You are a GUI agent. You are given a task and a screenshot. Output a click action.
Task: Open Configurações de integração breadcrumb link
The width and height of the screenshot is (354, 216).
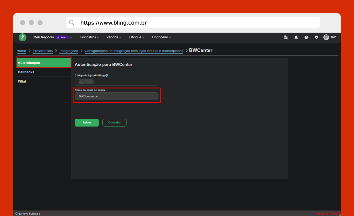[x=134, y=51]
